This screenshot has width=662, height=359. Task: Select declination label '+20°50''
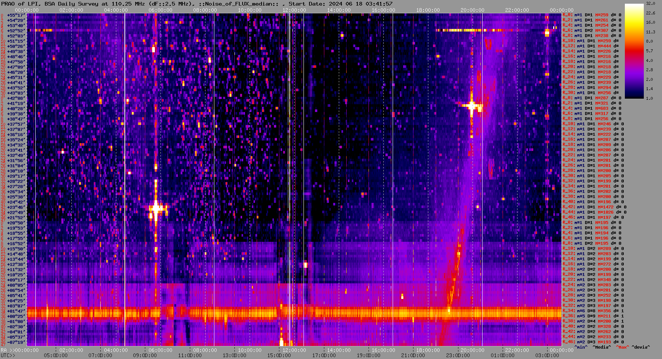[16, 223]
